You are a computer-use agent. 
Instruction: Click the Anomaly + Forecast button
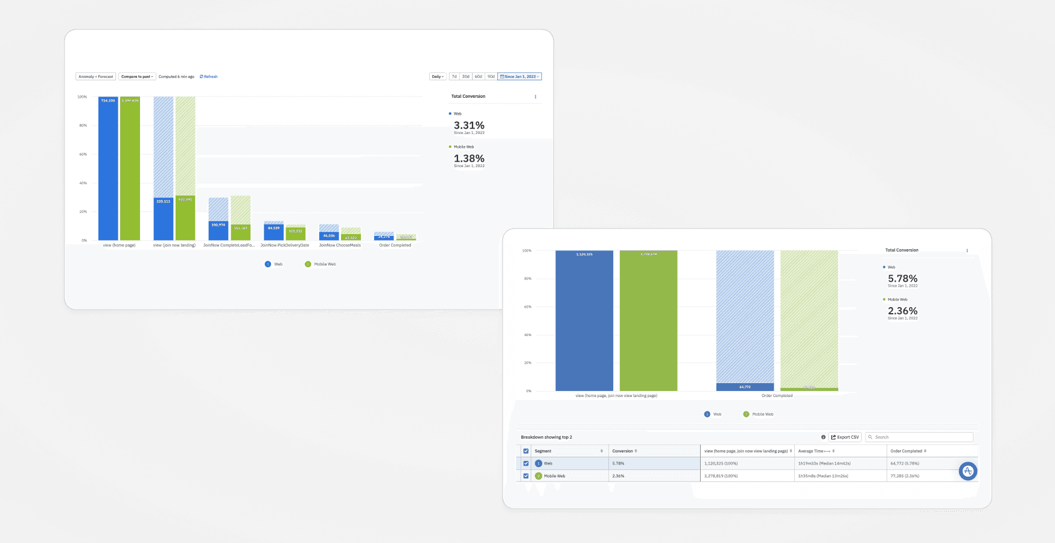[95, 77]
